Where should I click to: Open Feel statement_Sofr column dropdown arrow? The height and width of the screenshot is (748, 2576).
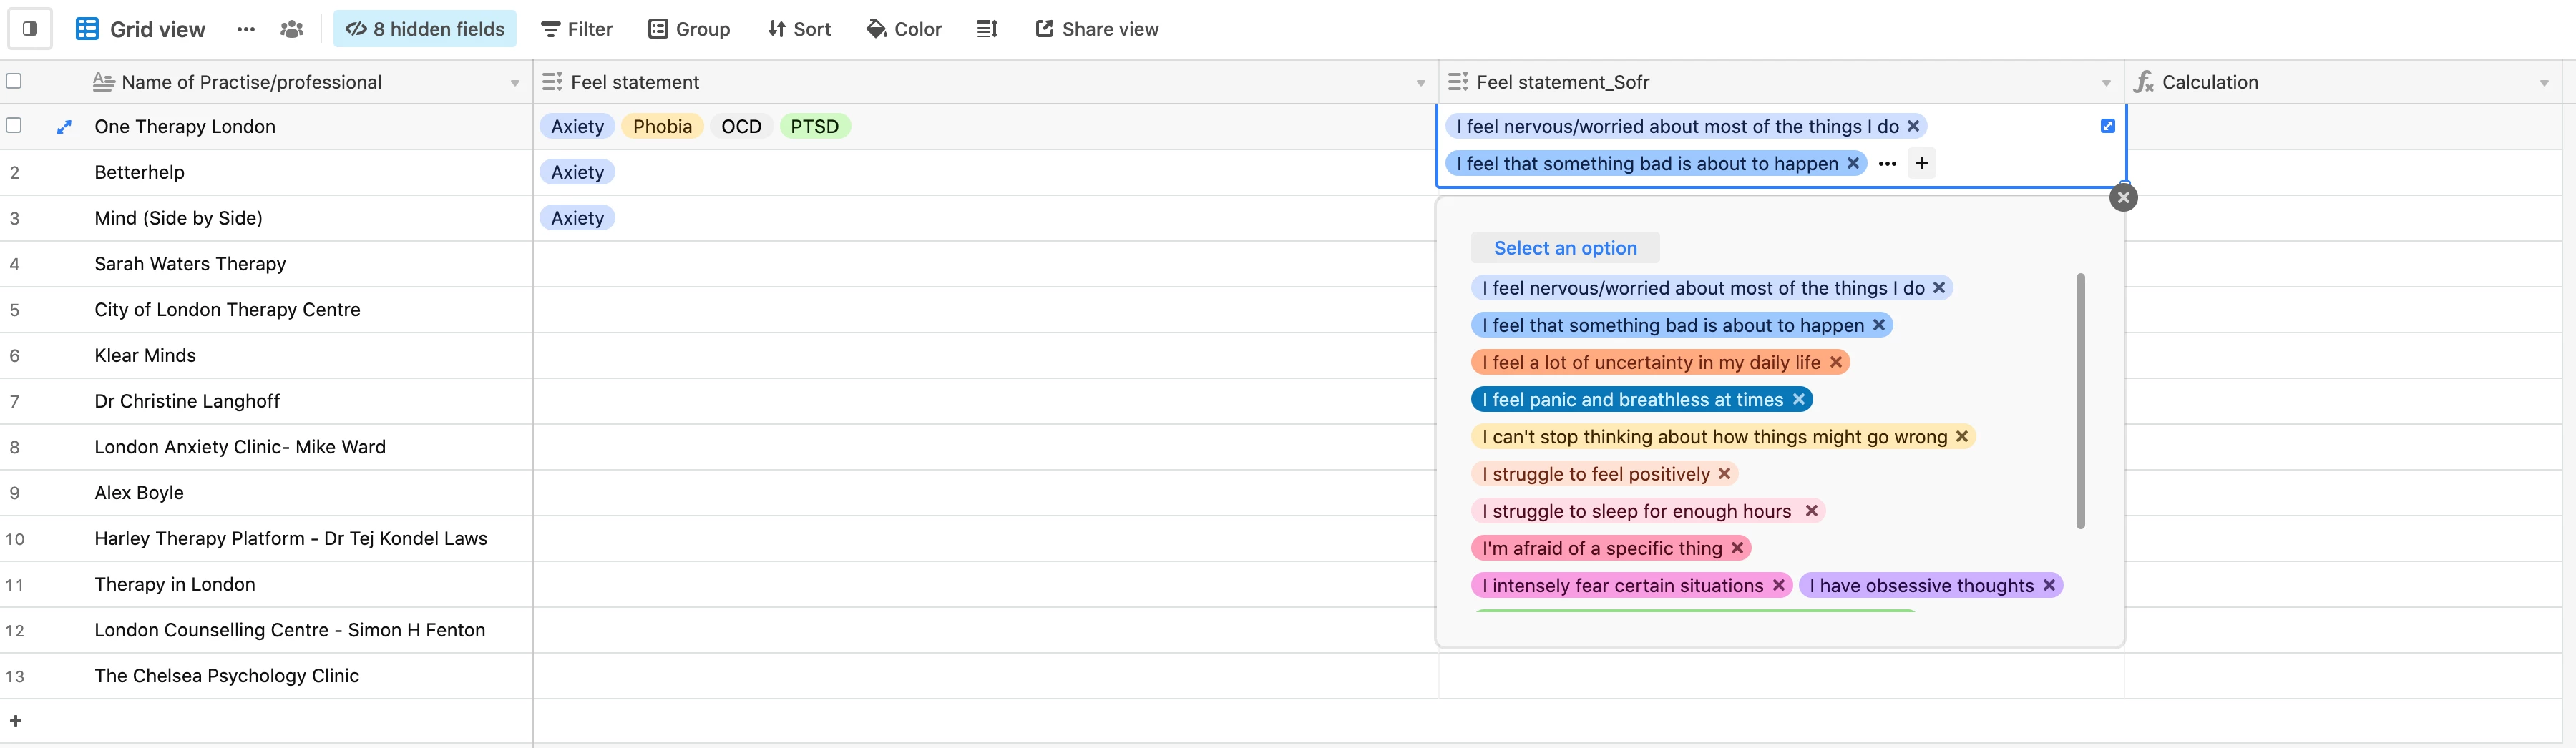2105,83
